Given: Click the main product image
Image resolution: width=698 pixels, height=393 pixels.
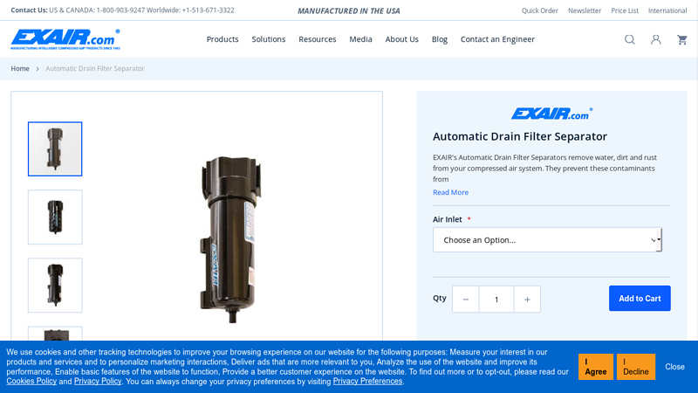Looking at the screenshot, I should point(229,239).
